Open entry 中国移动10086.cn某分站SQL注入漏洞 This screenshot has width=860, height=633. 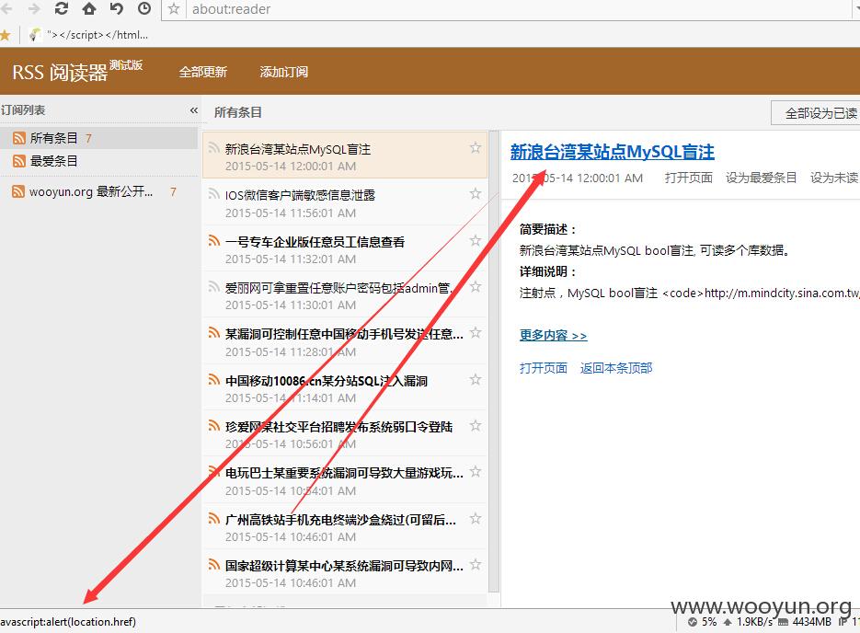(x=345, y=388)
